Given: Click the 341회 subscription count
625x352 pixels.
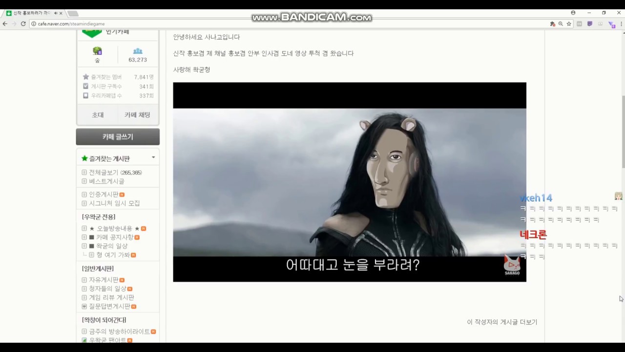Looking at the screenshot, I should pyautogui.click(x=146, y=87).
